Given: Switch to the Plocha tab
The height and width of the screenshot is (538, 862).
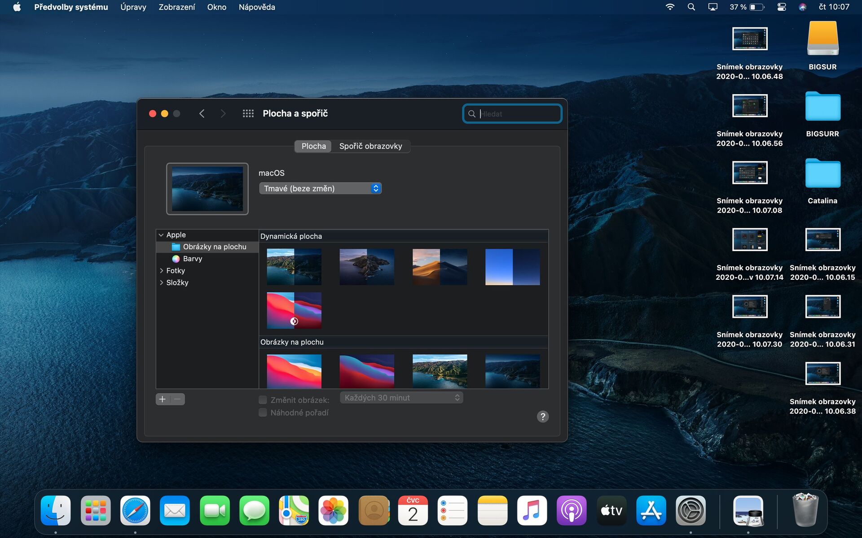Looking at the screenshot, I should pyautogui.click(x=313, y=146).
